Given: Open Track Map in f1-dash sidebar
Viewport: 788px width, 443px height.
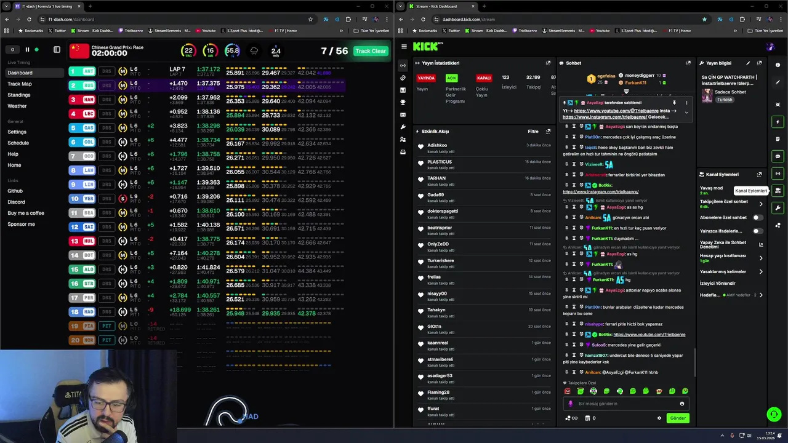Looking at the screenshot, I should tap(20, 84).
